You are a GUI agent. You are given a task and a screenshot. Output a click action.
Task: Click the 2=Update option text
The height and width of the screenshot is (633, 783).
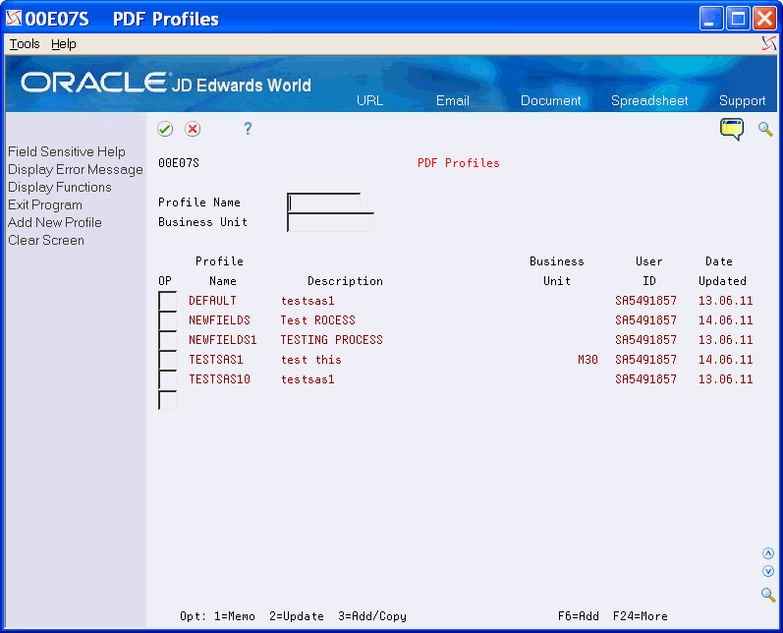tap(297, 616)
